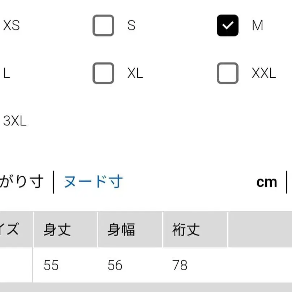The width and height of the screenshot is (292, 292).
Task: Click the checkmark icon inside the M box
Action: (227, 25)
